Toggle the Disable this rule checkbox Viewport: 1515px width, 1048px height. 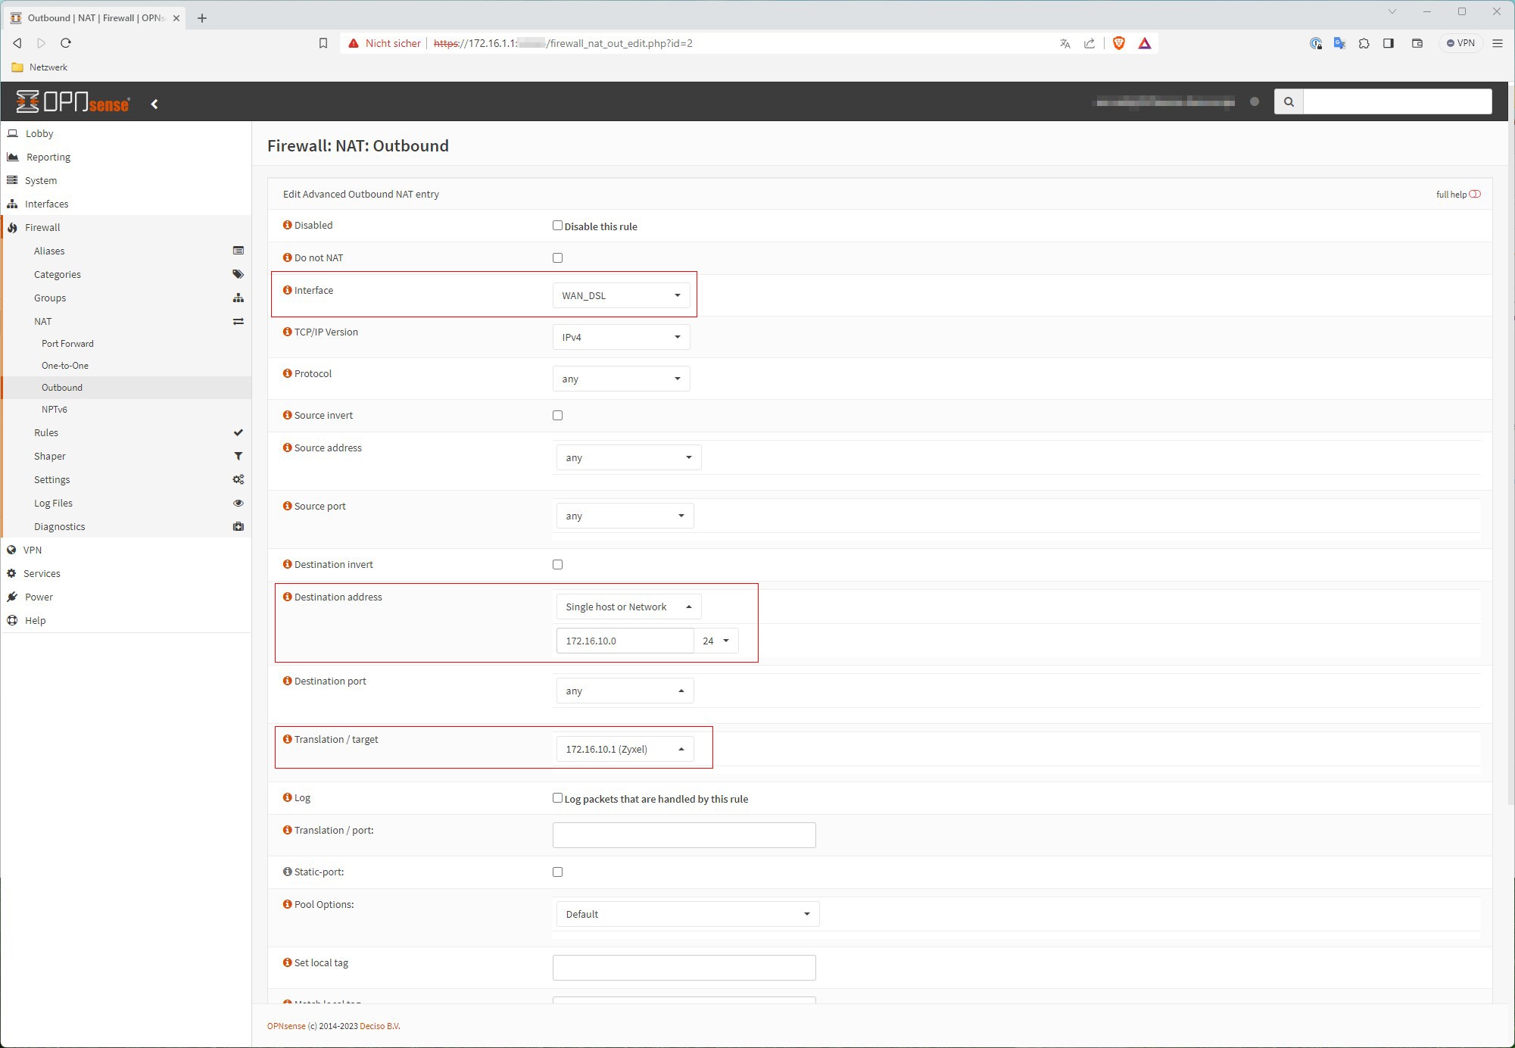click(x=558, y=226)
